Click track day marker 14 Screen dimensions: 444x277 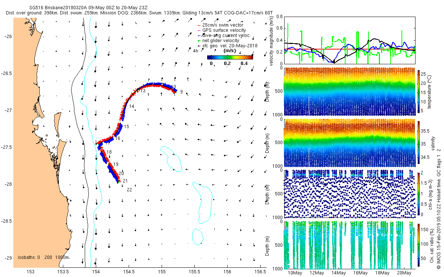[131, 106]
